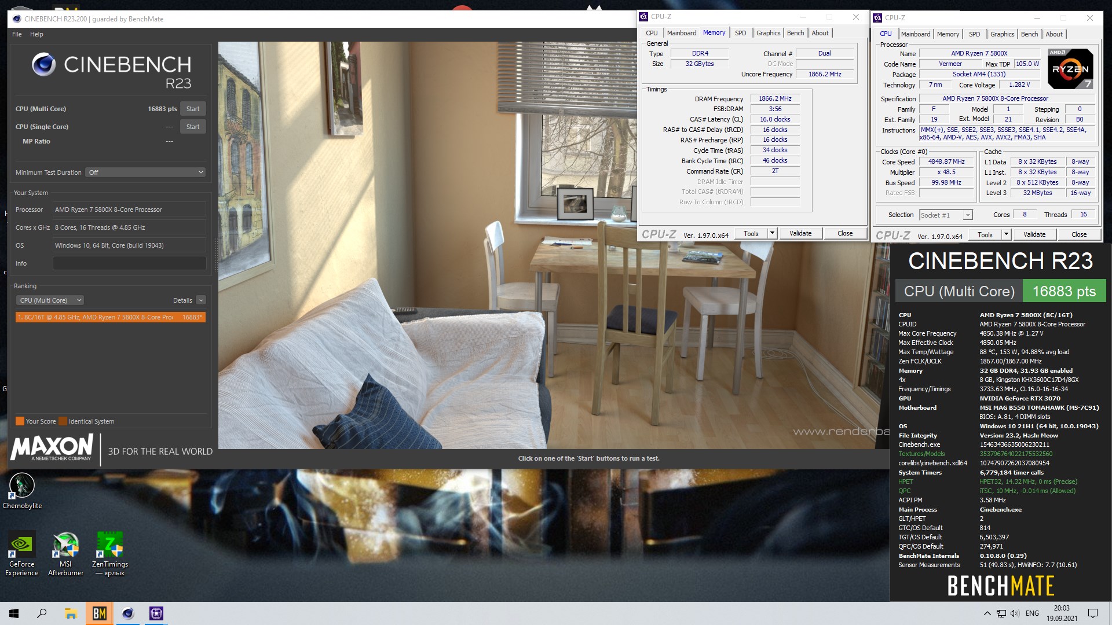
Task: Open the Minimum Test Duration dropdown
Action: tap(145, 172)
